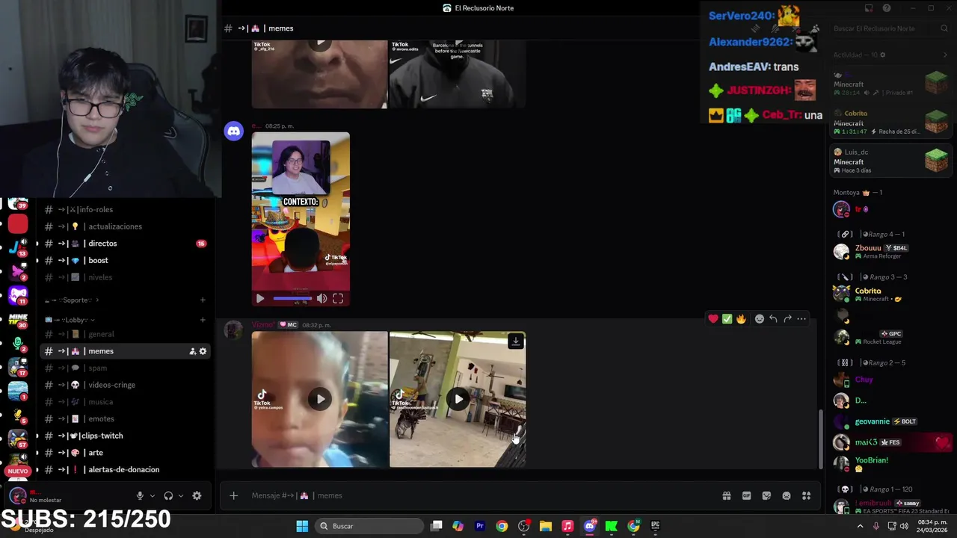Show hidden system tray icons
The height and width of the screenshot is (538, 957).
pyautogui.click(x=860, y=526)
